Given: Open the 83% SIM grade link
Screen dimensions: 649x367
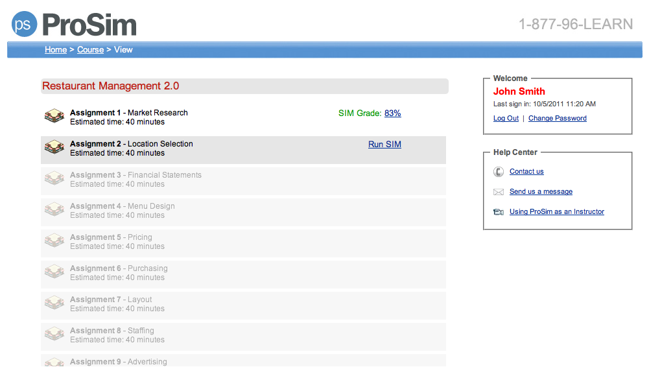Looking at the screenshot, I should (393, 113).
